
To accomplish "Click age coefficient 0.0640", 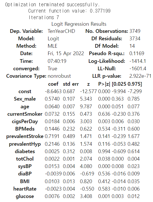I will pyautogui.click(x=52, y=107).
